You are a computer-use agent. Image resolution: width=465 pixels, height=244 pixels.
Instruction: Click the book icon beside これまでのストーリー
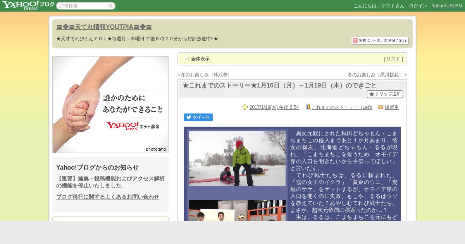308,107
